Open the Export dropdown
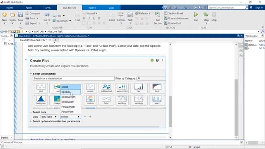This screenshot has height=149, width=265. tap(39, 23)
